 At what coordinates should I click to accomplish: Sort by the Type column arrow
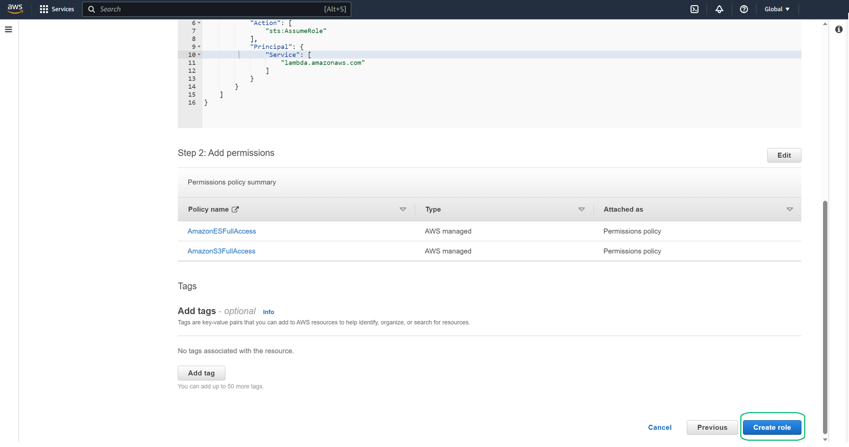tap(581, 210)
